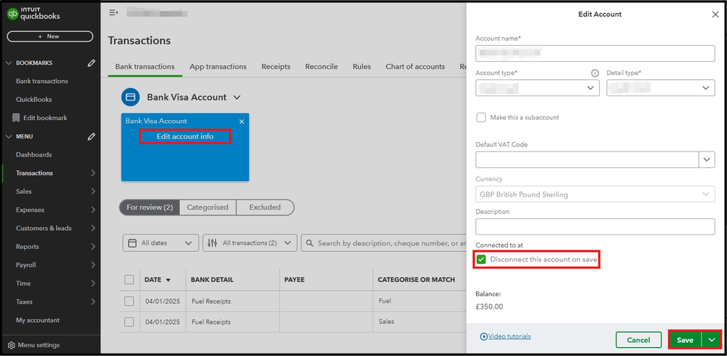Image resolution: width=727 pixels, height=356 pixels.
Task: Open the Chart of accounts tab
Action: (416, 67)
